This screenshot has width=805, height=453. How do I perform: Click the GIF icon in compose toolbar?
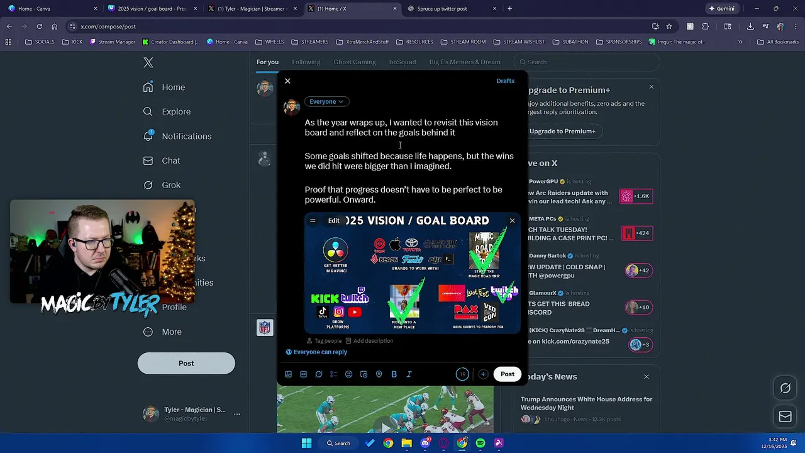(x=304, y=374)
